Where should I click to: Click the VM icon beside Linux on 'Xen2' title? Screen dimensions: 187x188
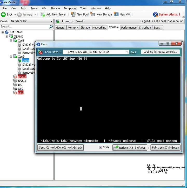(58, 22)
